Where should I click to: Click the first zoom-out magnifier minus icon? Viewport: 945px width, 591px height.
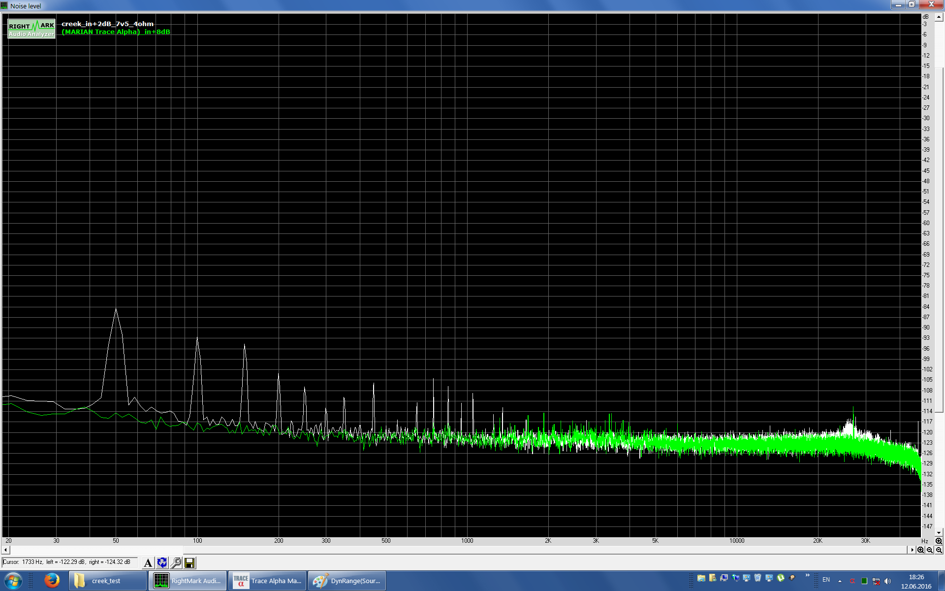point(930,550)
